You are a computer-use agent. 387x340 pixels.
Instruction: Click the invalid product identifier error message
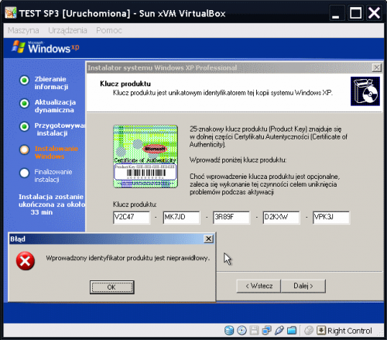[x=128, y=258]
